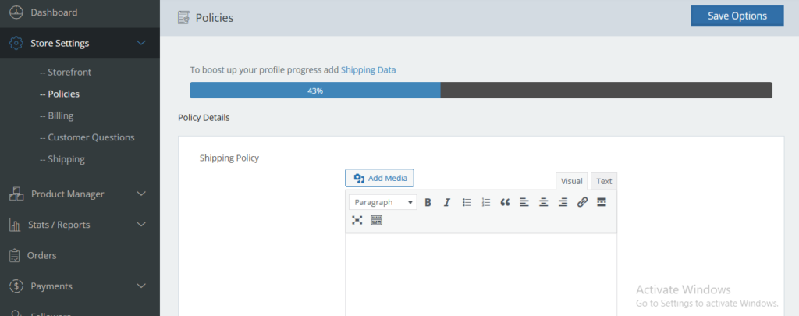Align text to center

pos(543,202)
